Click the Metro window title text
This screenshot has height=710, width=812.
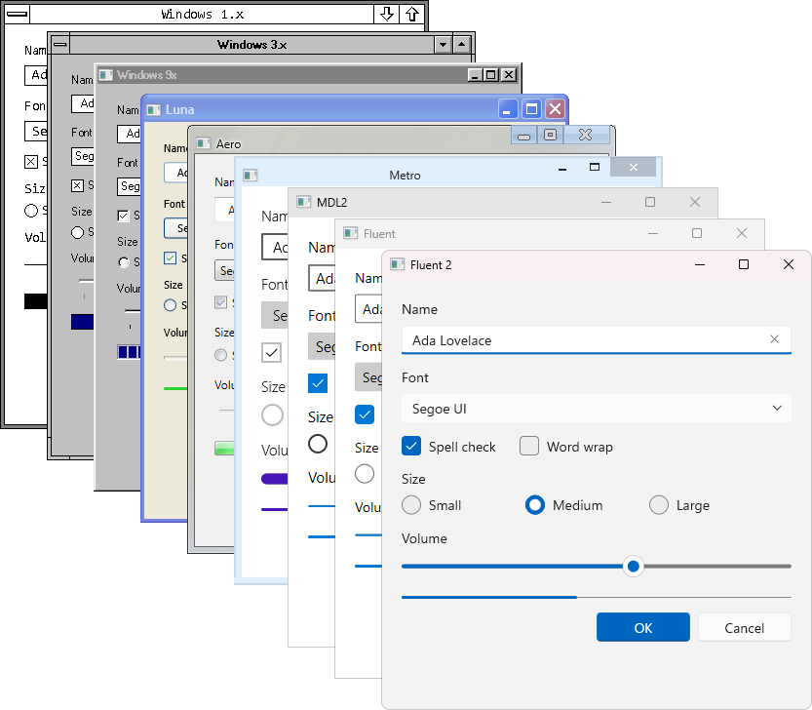tap(405, 176)
